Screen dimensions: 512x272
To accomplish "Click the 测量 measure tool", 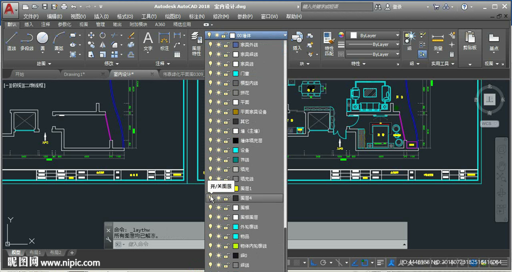I will coord(438,41).
